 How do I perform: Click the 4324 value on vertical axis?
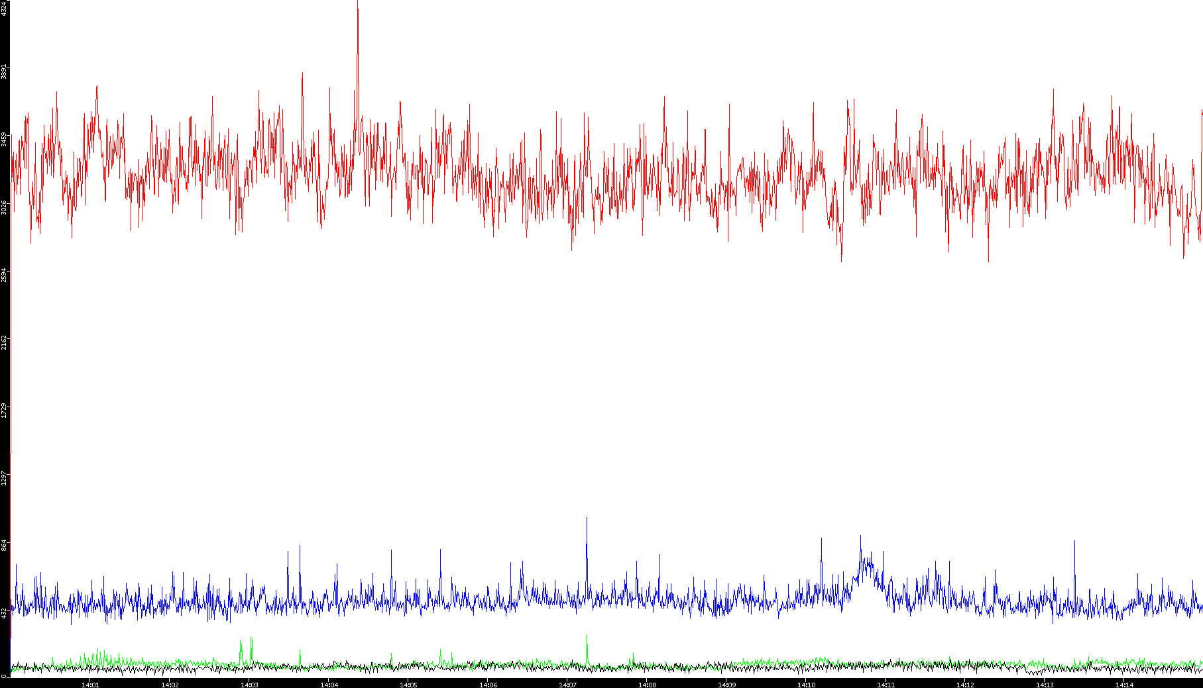pyautogui.click(x=5, y=8)
